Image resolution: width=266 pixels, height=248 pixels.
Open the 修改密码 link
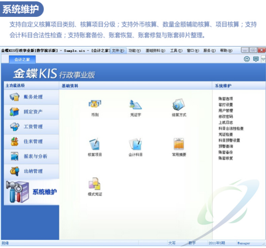(226, 116)
